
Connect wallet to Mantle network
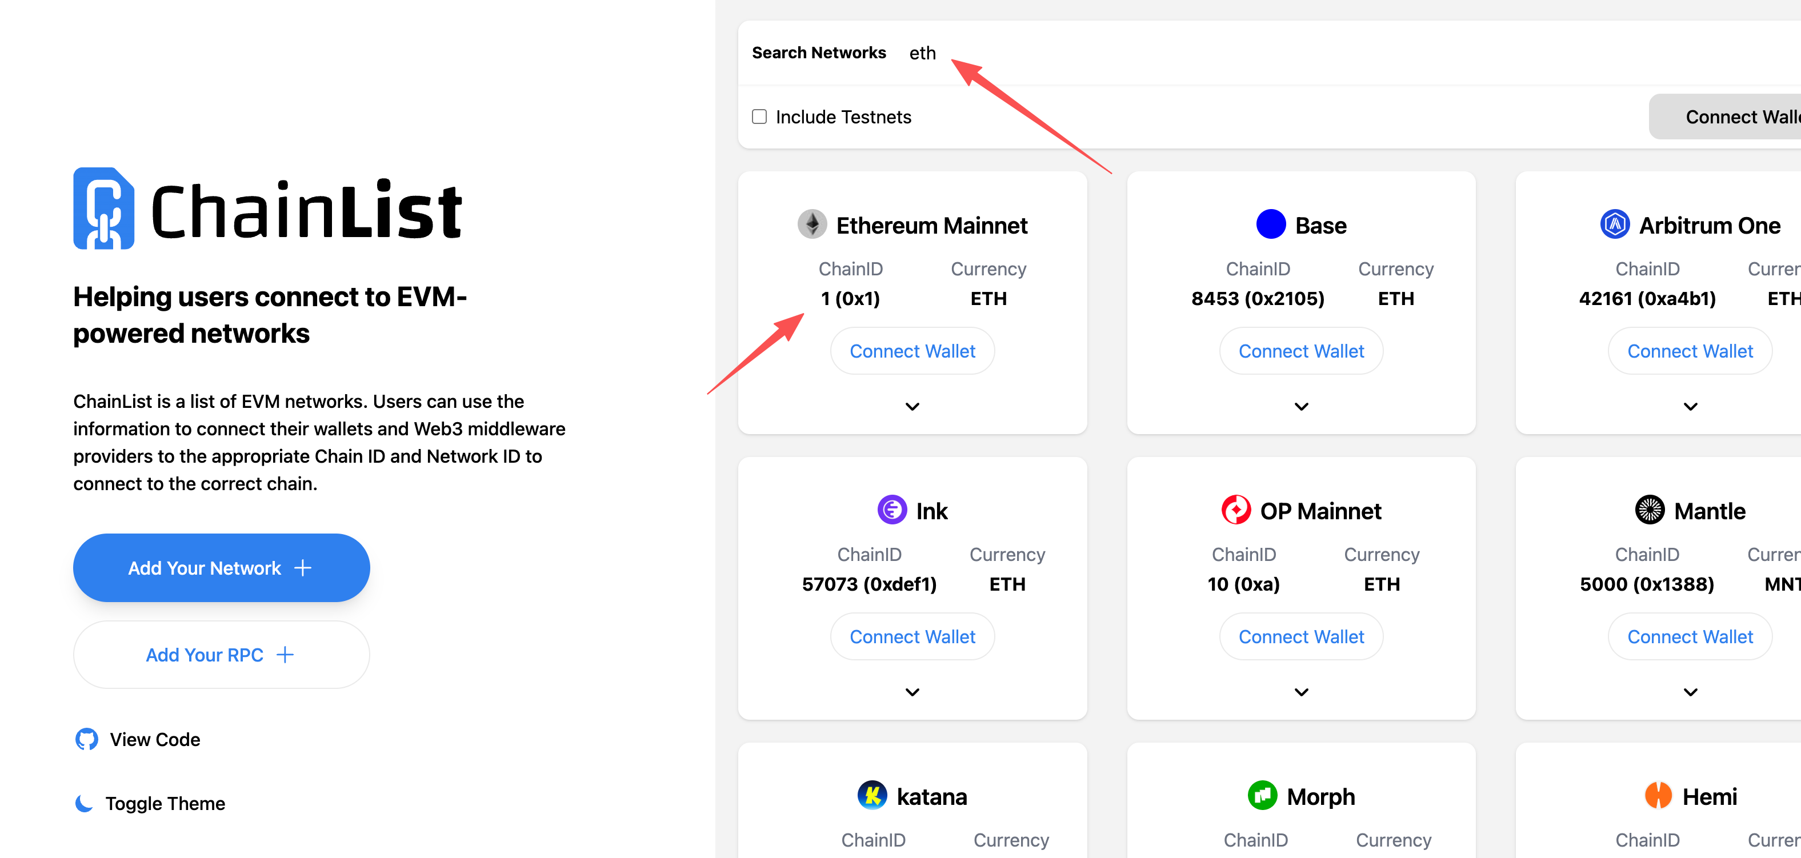pyautogui.click(x=1690, y=636)
